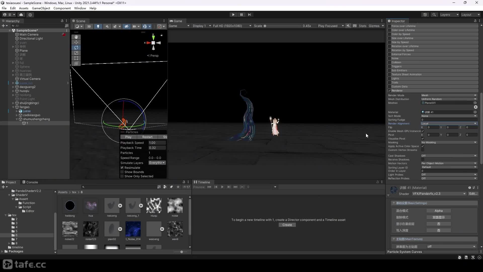Viewport: 483px width, 272px height.
Task: Uncheck the Renderer module checkbox
Action: tap(389, 91)
